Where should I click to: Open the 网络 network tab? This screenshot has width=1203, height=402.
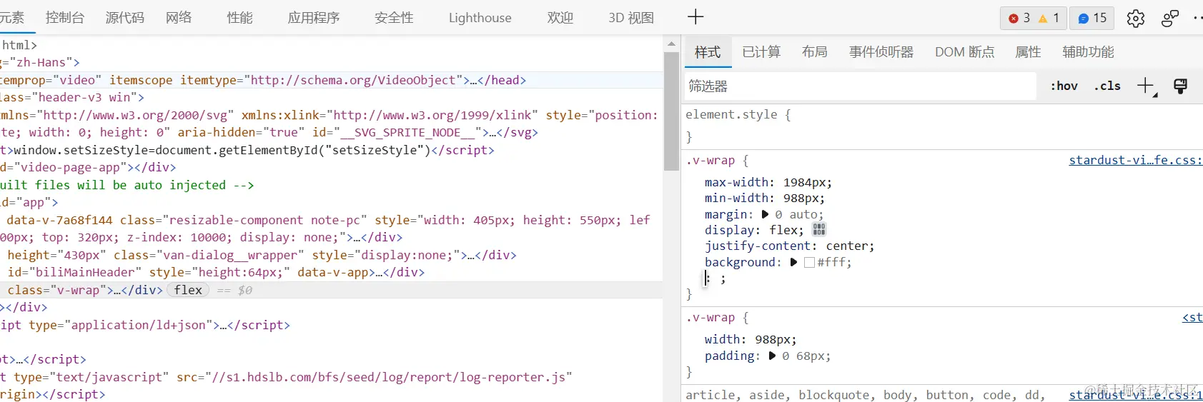179,17
